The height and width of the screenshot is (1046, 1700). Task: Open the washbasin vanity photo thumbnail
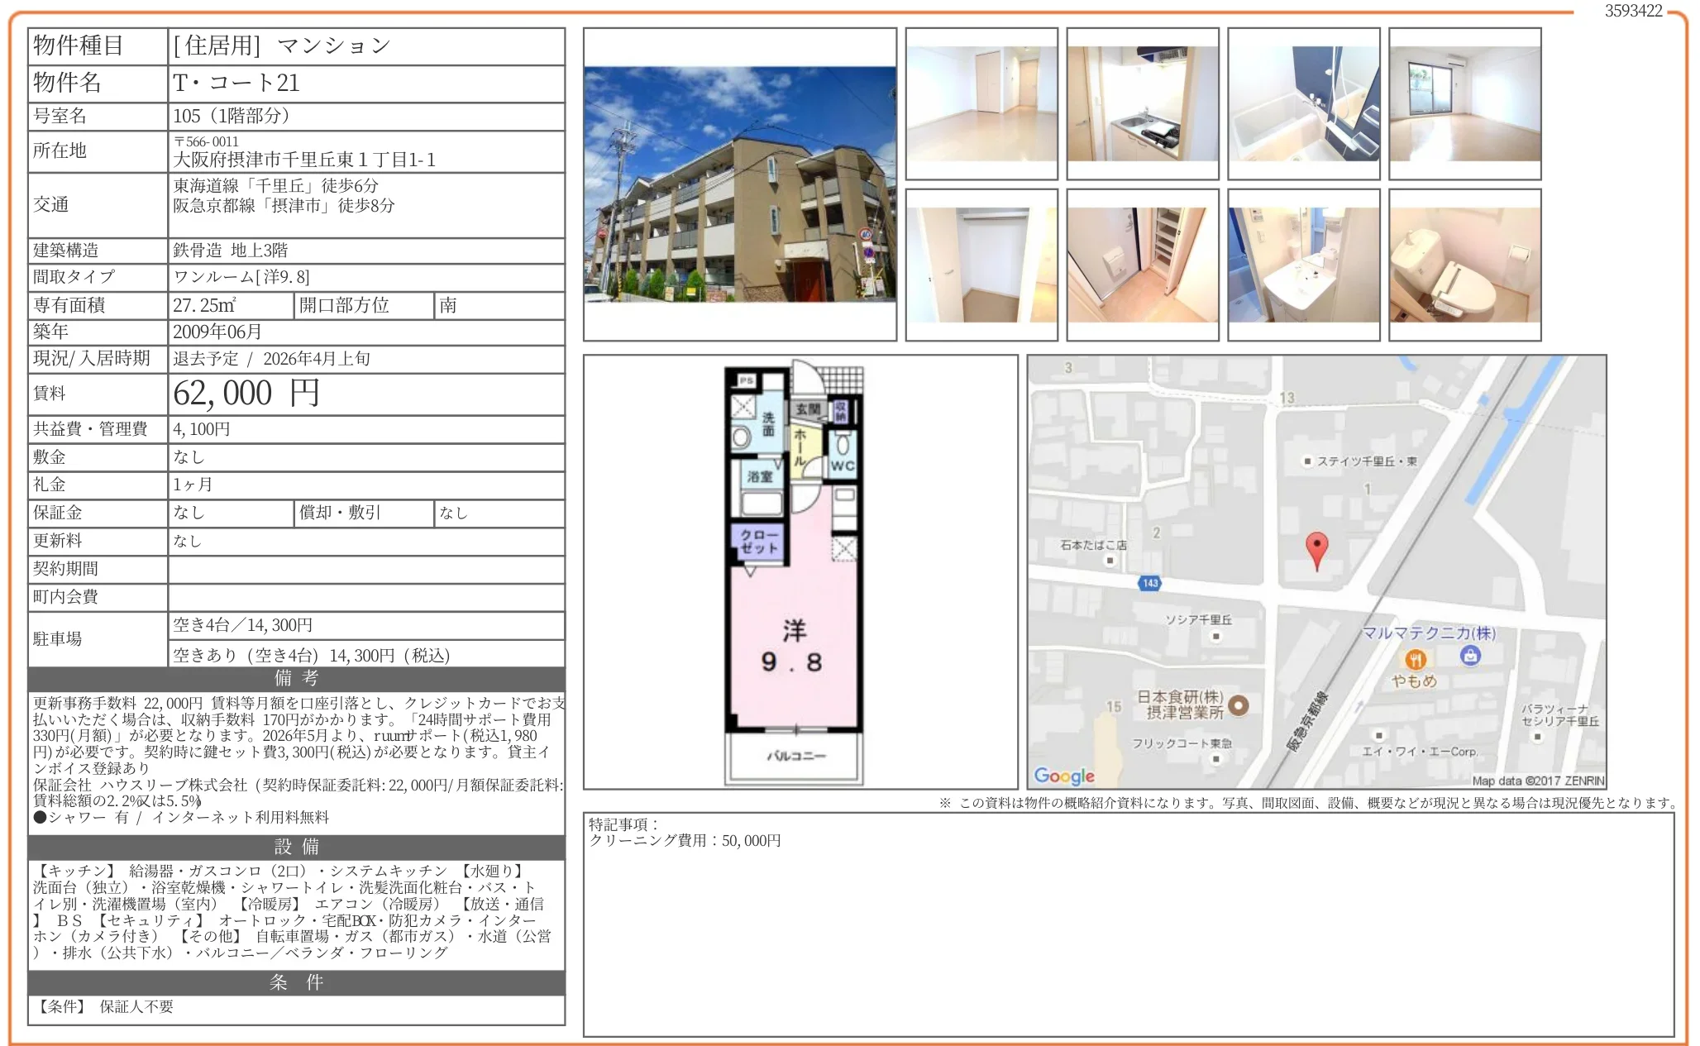1303,265
